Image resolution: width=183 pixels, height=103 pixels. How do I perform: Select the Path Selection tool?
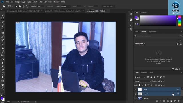[3, 77]
